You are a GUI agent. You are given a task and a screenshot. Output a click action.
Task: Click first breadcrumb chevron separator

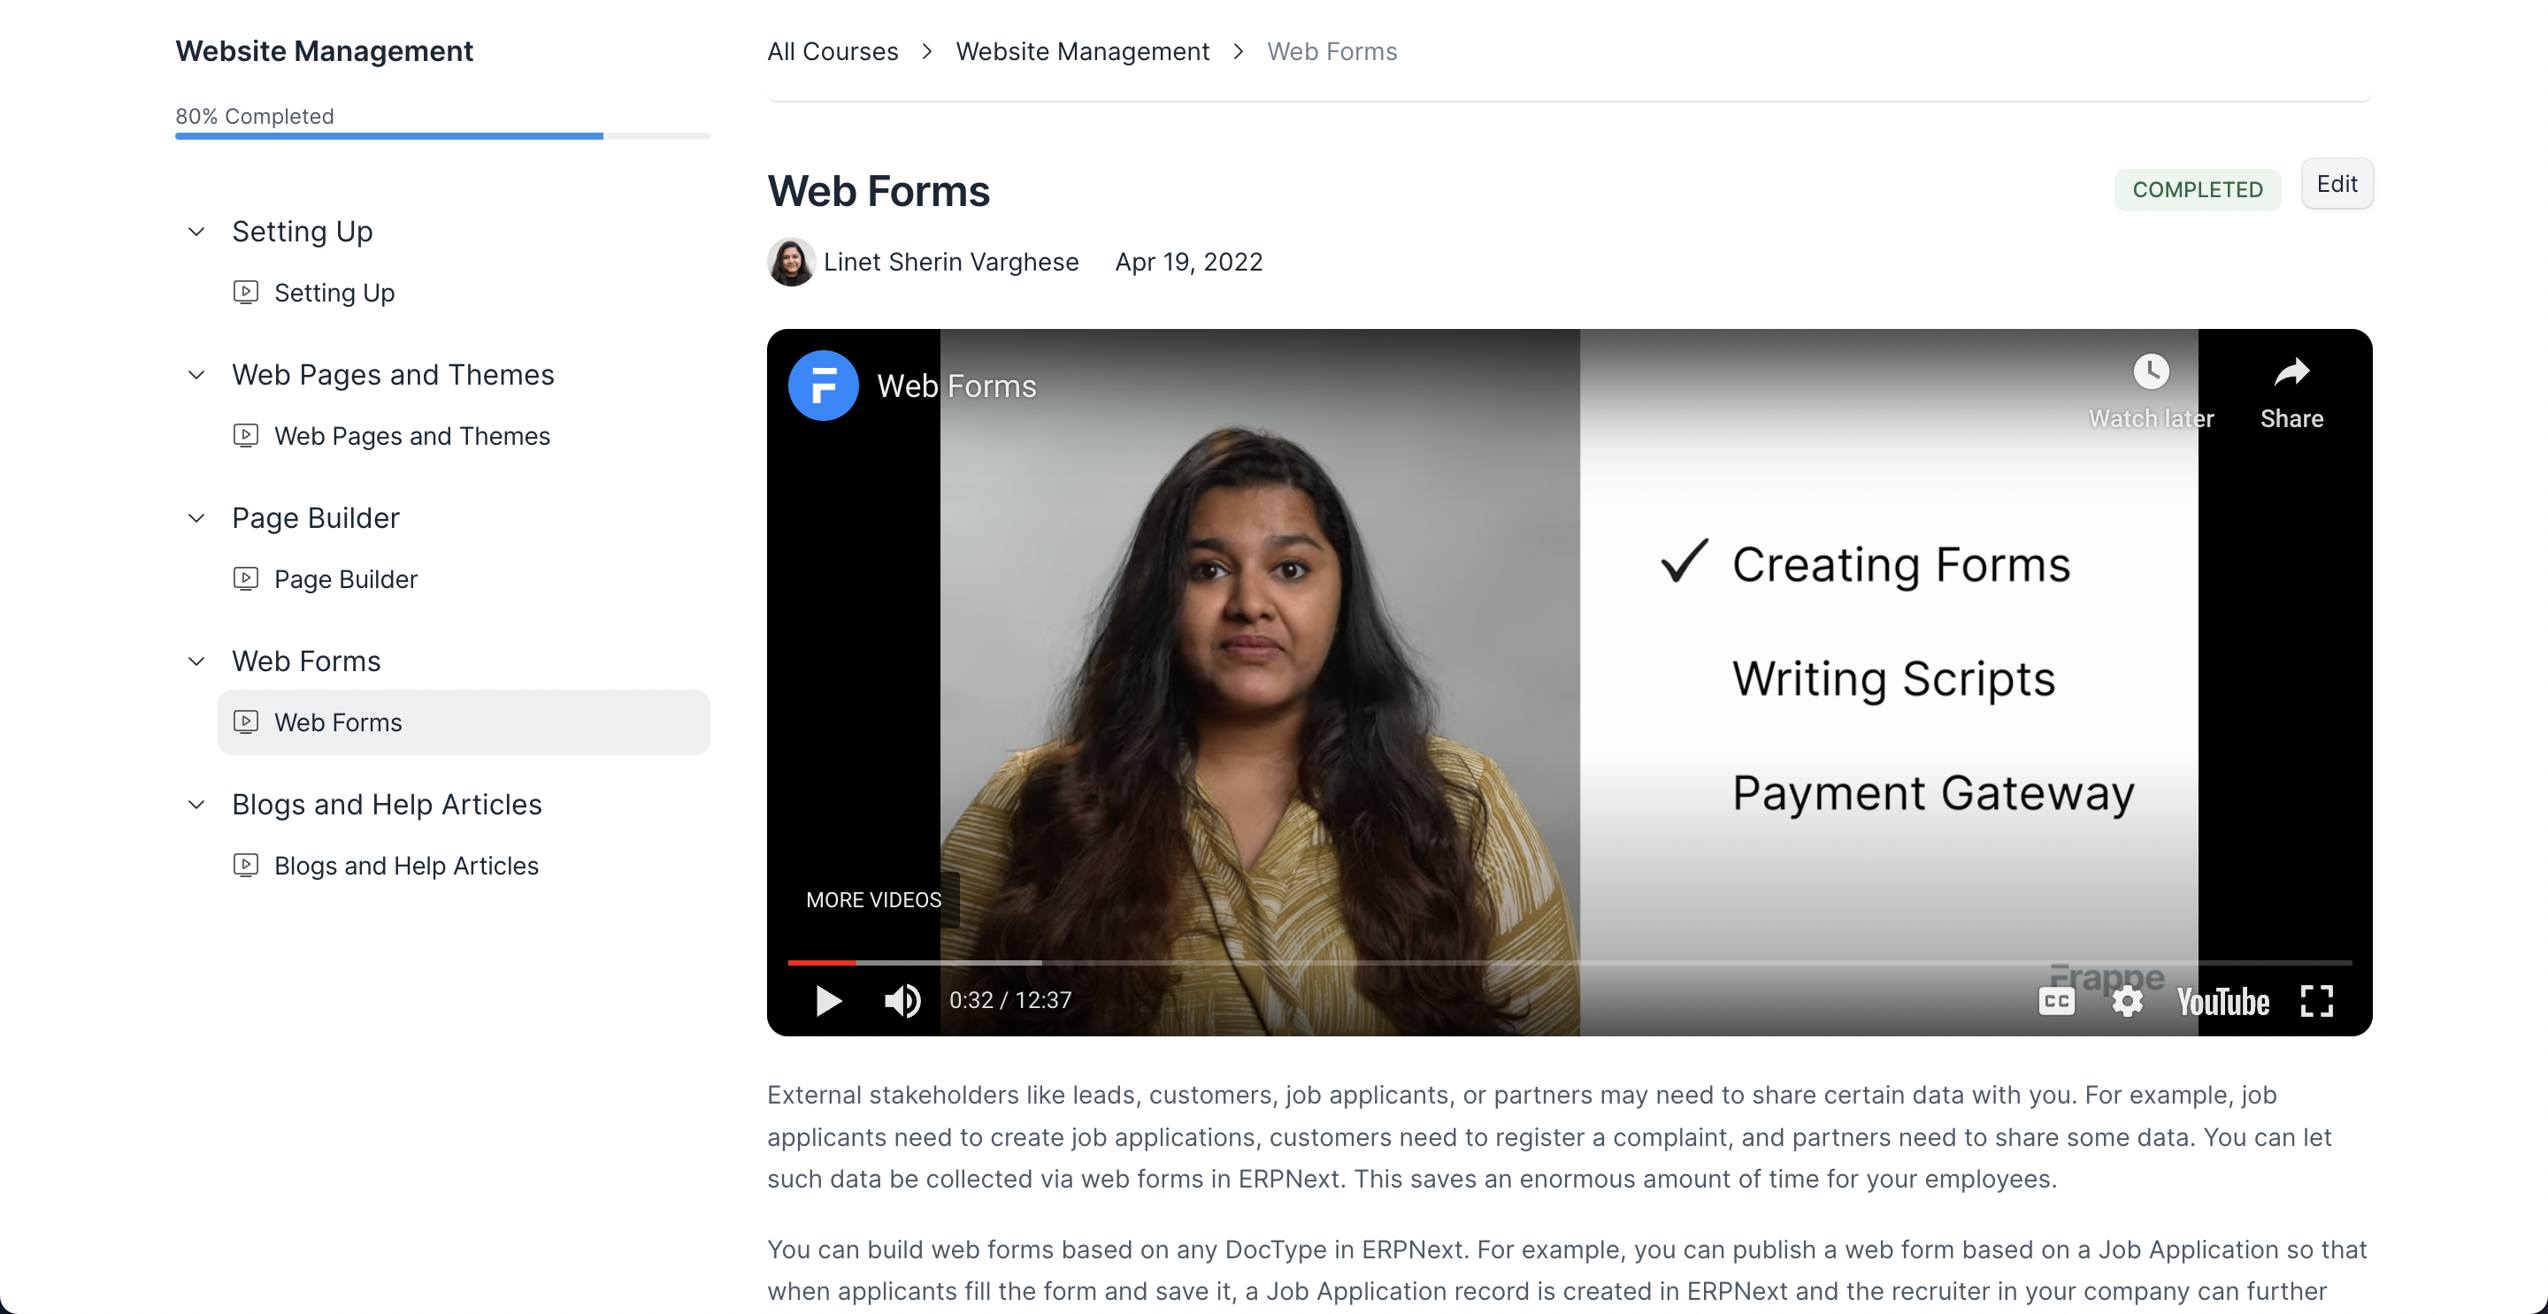click(927, 51)
